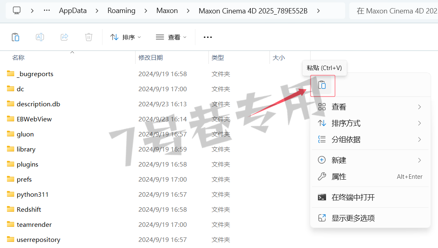
Task: Select the python311 folder icon
Action: click(x=11, y=194)
